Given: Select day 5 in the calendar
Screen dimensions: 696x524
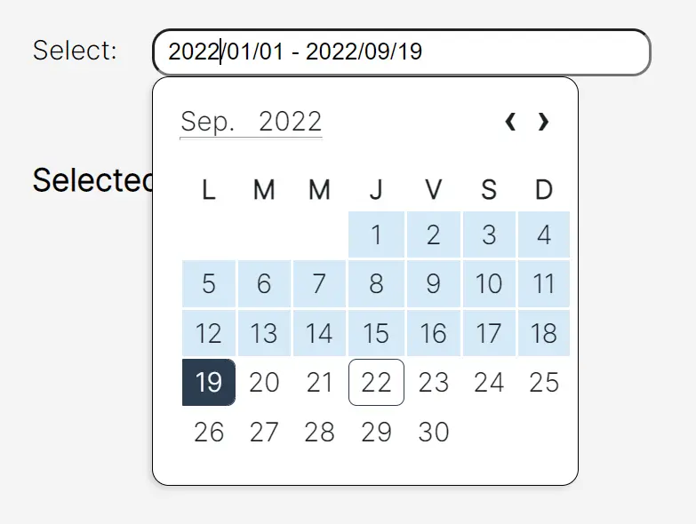Looking at the screenshot, I should tap(209, 283).
